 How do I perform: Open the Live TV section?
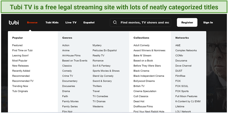pos(71,22)
